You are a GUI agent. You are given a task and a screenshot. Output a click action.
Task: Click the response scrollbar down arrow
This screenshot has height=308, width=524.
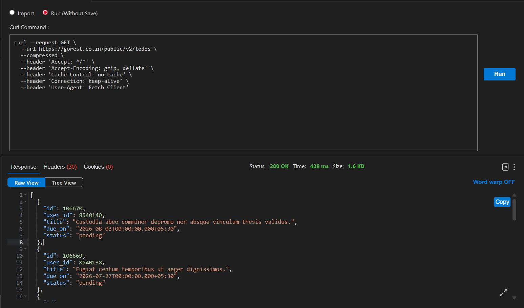point(514,298)
